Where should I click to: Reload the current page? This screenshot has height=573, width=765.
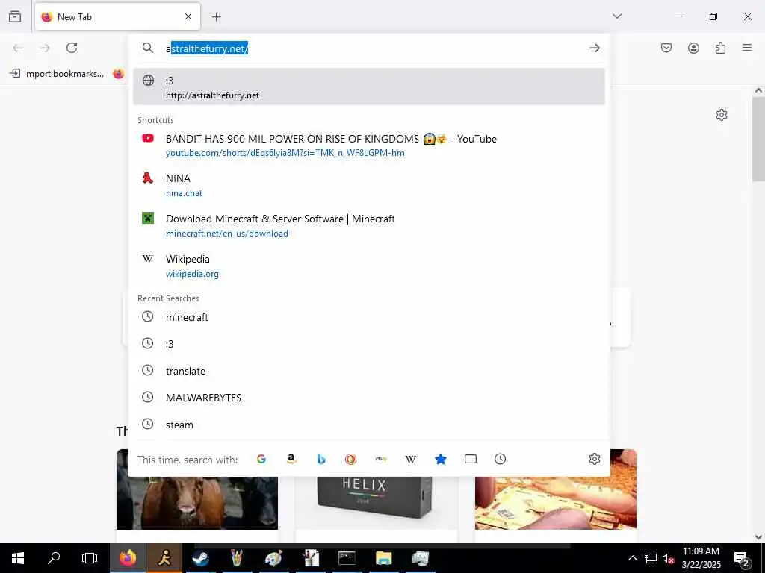click(72, 48)
